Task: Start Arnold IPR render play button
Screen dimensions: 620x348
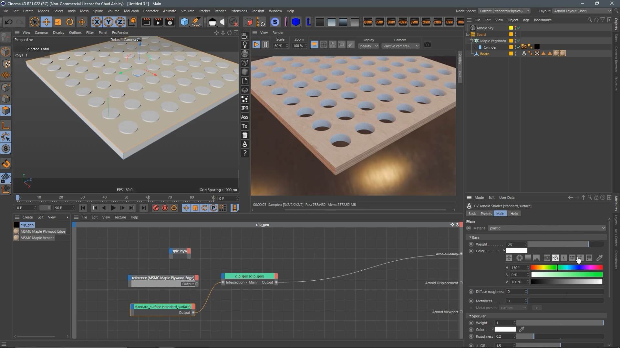Action: click(256, 45)
